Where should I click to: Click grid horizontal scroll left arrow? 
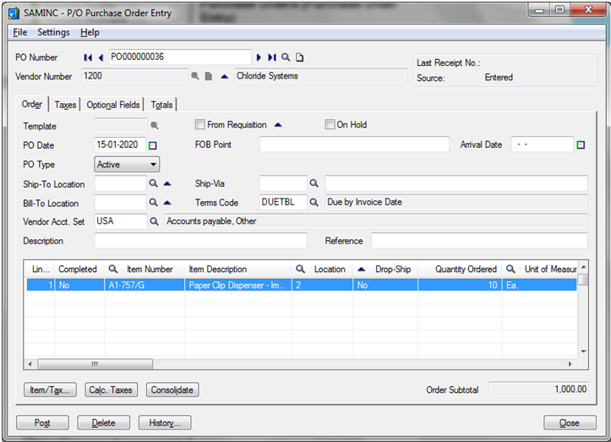30,364
